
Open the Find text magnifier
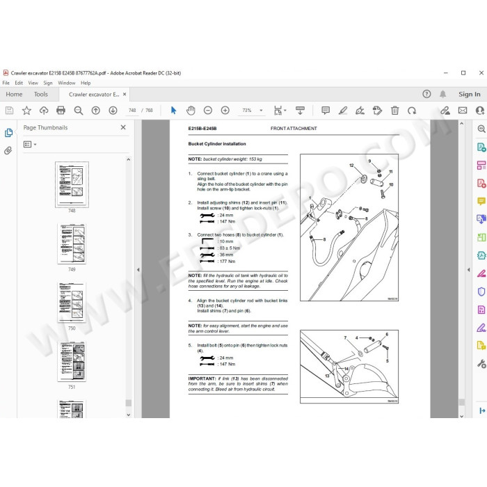pos(78,111)
